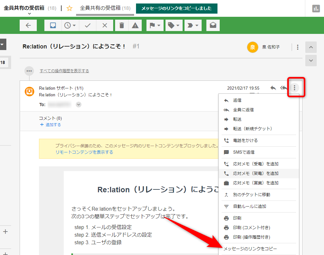Click the sender name Re:lation サポート (1/1)

click(61, 88)
